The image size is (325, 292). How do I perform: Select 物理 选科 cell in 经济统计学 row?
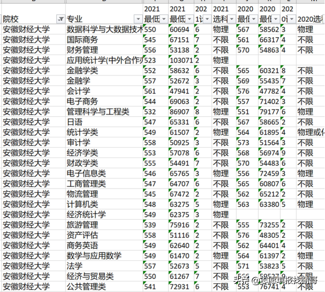(x=224, y=214)
